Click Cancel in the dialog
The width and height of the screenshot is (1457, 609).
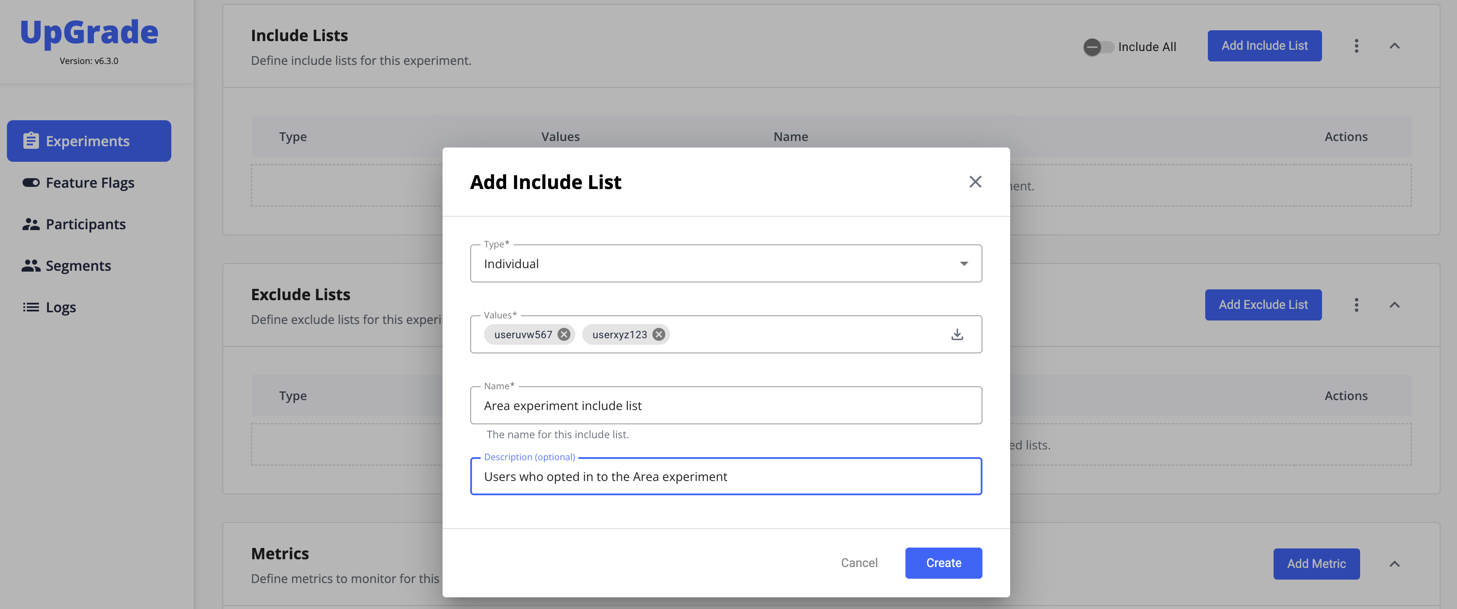tap(859, 563)
